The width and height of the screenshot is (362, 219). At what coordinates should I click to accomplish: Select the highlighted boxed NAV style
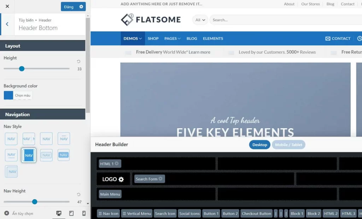(29, 155)
